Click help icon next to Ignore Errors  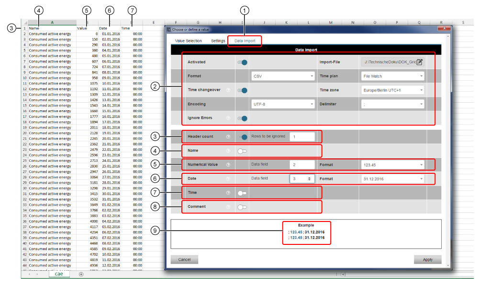[228, 118]
